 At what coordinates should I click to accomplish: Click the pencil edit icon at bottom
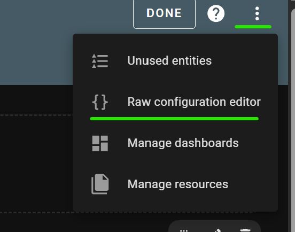216,230
